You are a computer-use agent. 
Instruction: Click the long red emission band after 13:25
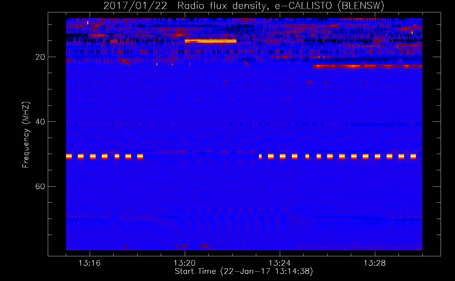368,67
